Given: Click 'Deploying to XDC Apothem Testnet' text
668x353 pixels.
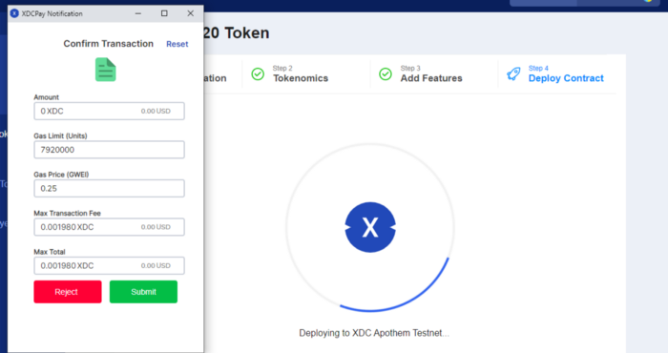Looking at the screenshot, I should pyautogui.click(x=374, y=333).
